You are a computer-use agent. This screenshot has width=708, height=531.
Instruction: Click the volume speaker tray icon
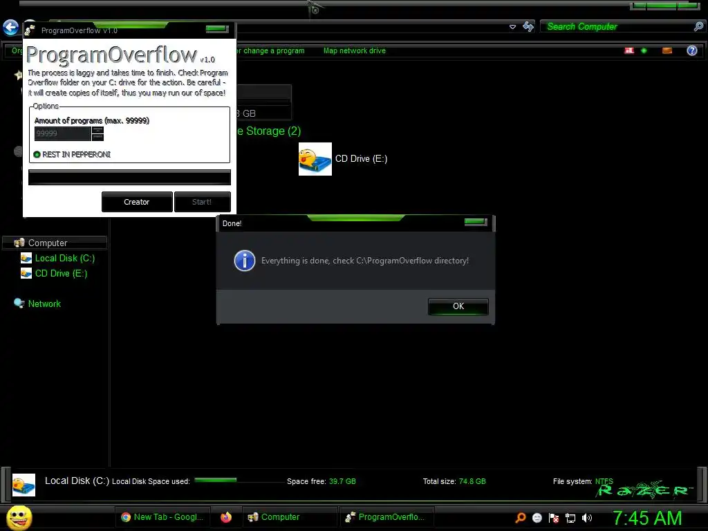click(586, 518)
